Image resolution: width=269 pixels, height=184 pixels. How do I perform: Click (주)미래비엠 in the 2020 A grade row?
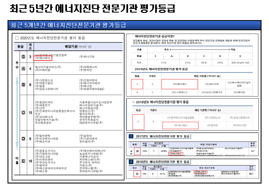click(x=42, y=70)
